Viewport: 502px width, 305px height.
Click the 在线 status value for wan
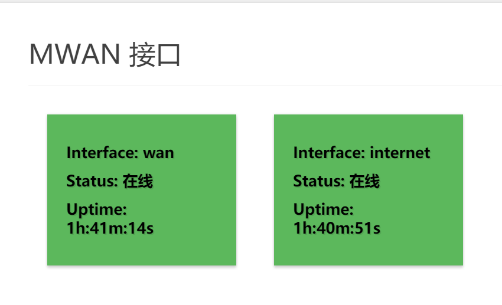tap(138, 181)
